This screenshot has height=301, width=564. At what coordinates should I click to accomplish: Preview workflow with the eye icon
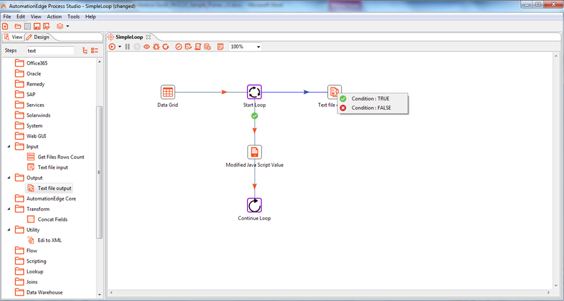146,46
